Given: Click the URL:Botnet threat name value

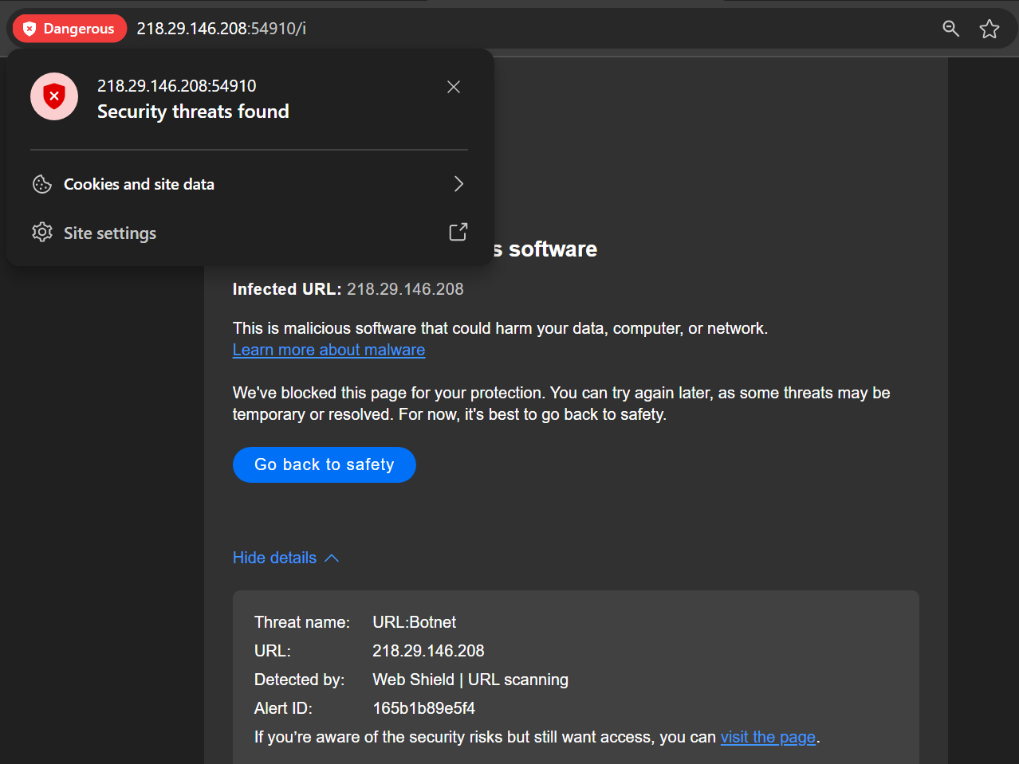Looking at the screenshot, I should [414, 622].
